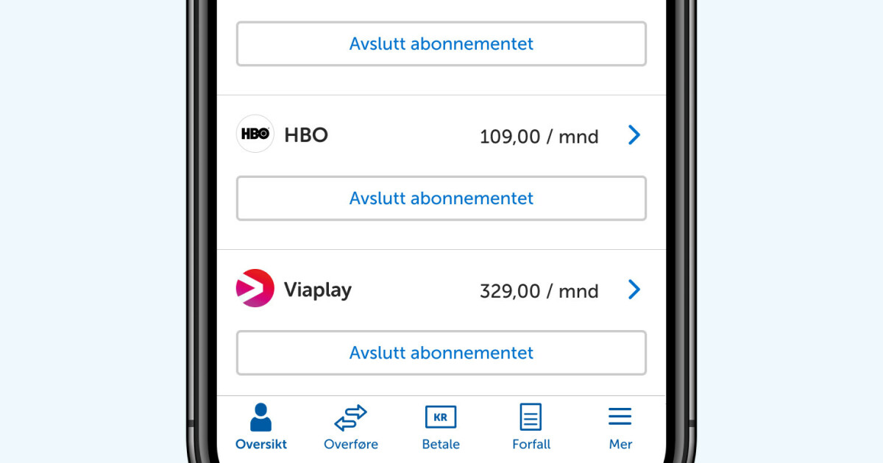Tap the Betale KR icon

tap(441, 417)
